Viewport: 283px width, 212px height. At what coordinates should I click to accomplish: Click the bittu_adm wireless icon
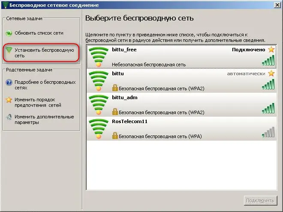pos(99,105)
